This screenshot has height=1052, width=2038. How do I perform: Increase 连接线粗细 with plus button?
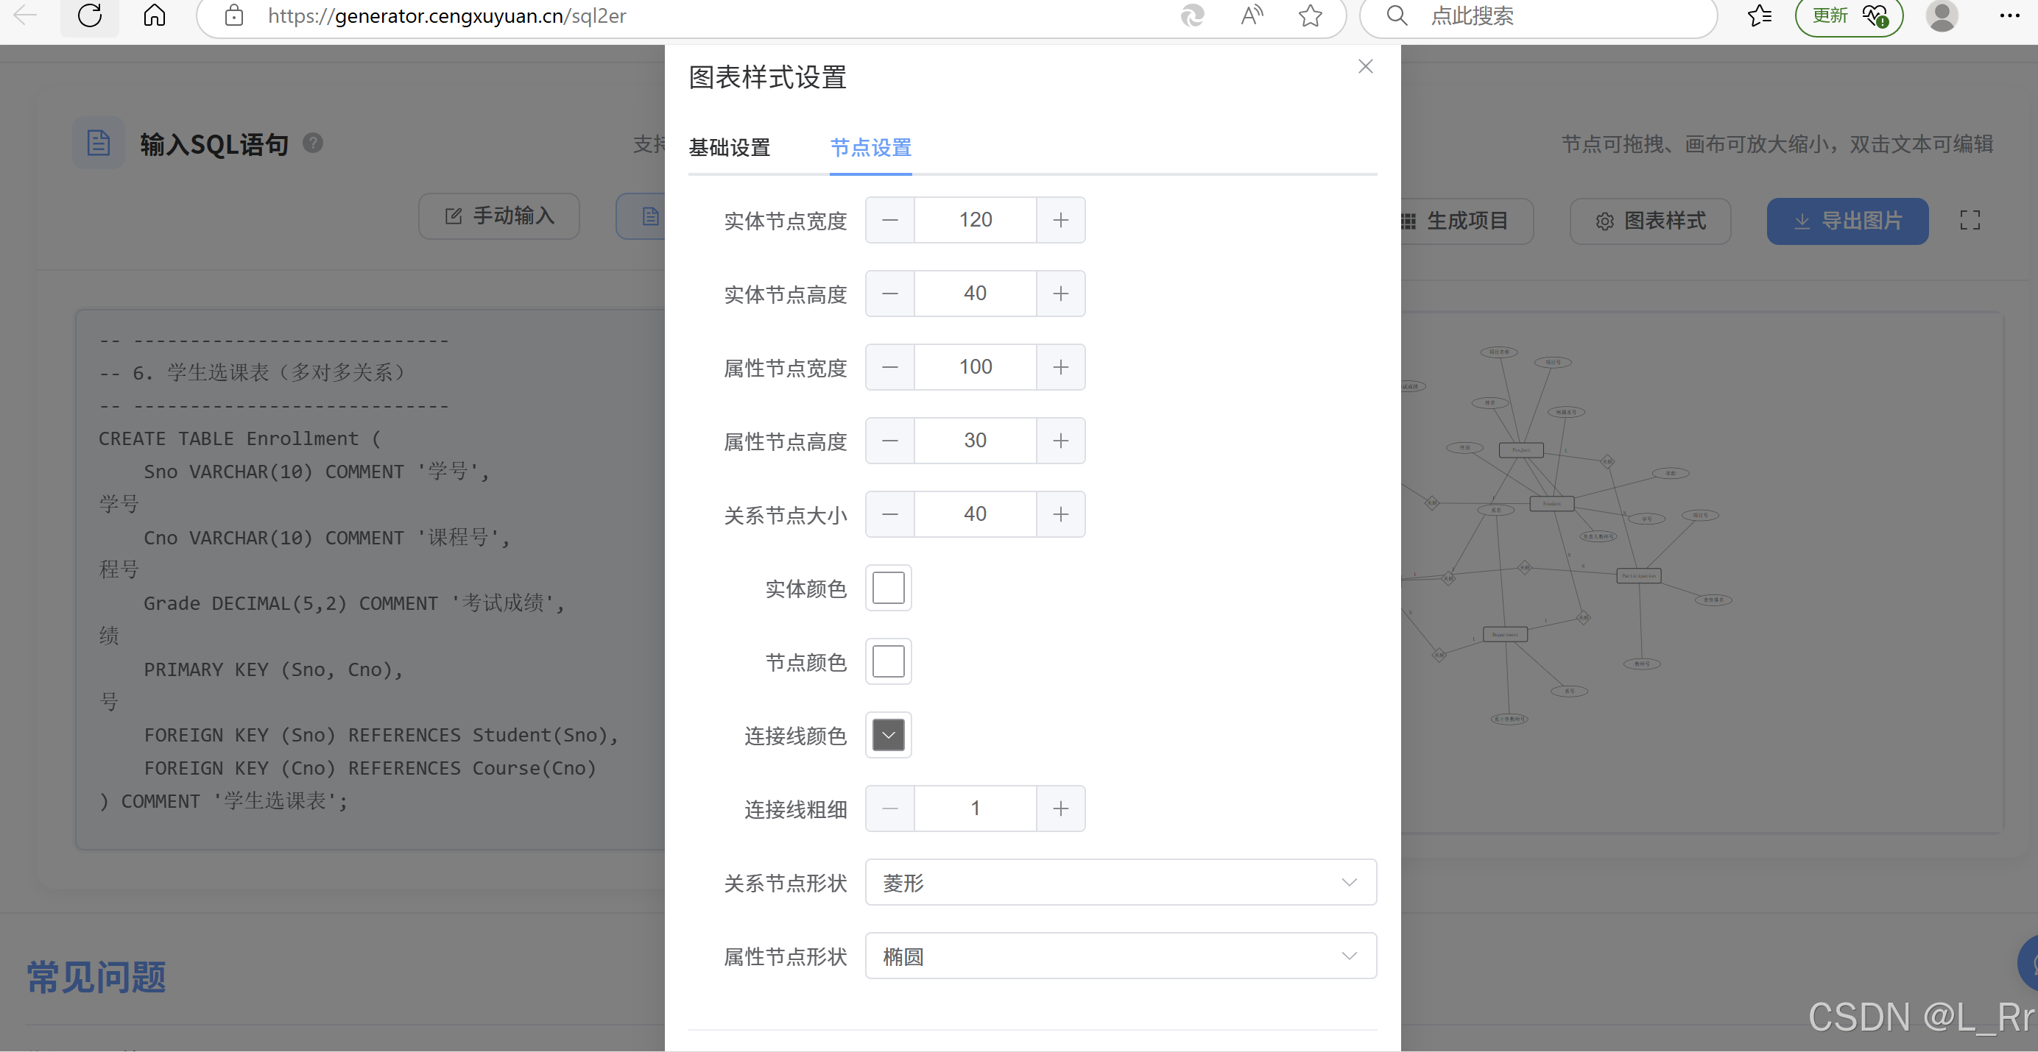tap(1060, 808)
